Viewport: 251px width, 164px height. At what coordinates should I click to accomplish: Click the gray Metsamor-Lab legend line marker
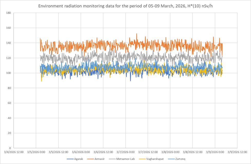pyautogui.click(x=112, y=159)
